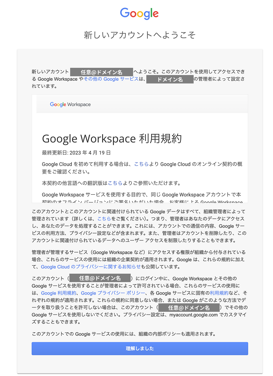
Task: Click the ドメイン名 placeholder before の管理者
Action: [x=170, y=79]
